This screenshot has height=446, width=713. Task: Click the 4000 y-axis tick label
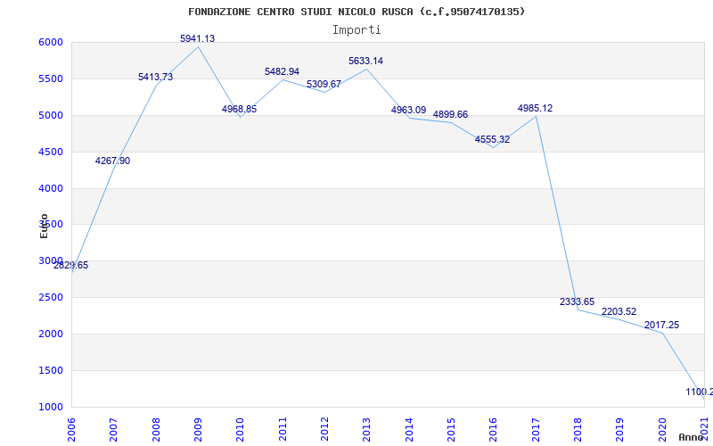pyautogui.click(x=53, y=188)
